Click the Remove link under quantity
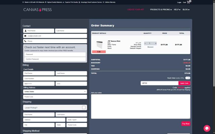215x134 pixels. click(150, 47)
